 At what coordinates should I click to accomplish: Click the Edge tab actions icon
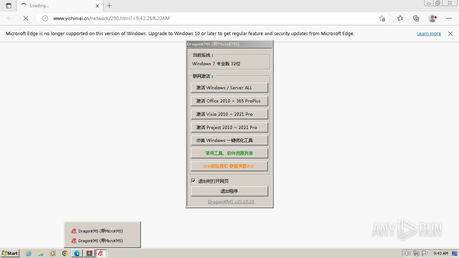click(9, 6)
